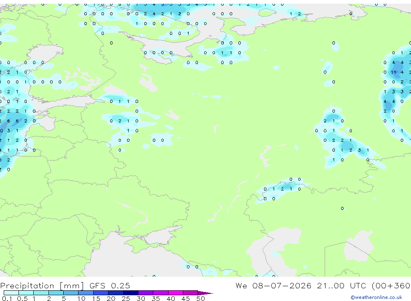This screenshot has width=411, height=301.
Task: Click the 25 legend scale label
Action: (126, 299)
